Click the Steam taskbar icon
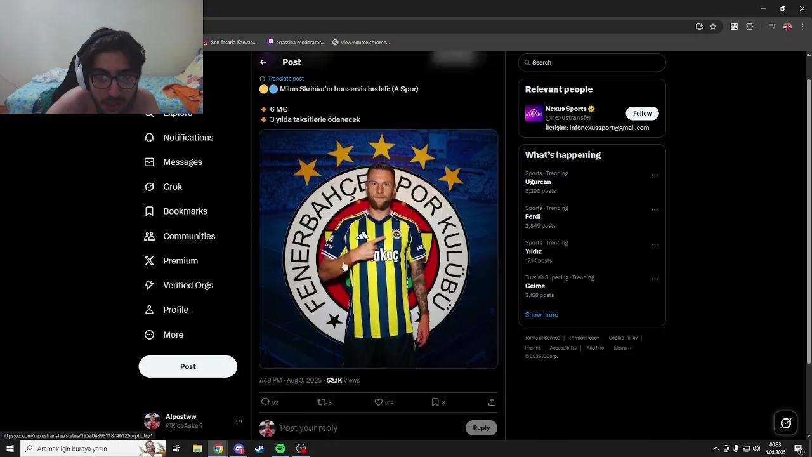The height and width of the screenshot is (457, 812). point(259,449)
